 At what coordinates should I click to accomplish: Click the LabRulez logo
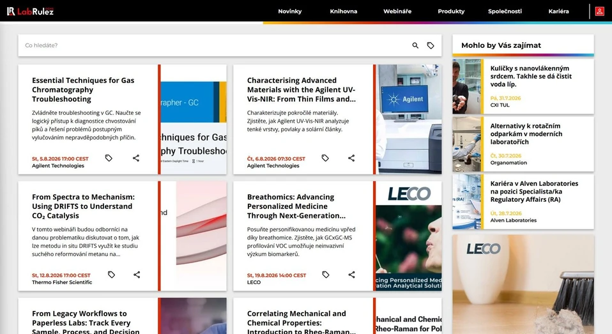click(x=30, y=11)
